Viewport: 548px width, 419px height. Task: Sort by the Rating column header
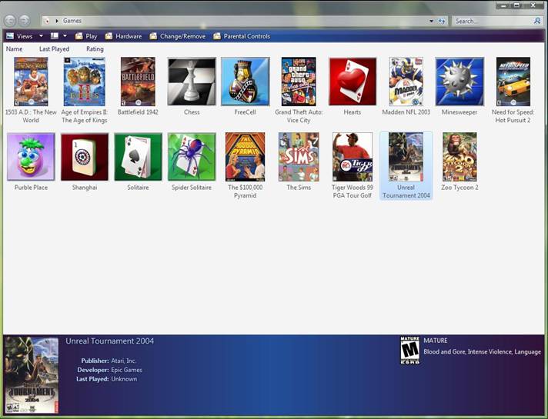point(95,49)
